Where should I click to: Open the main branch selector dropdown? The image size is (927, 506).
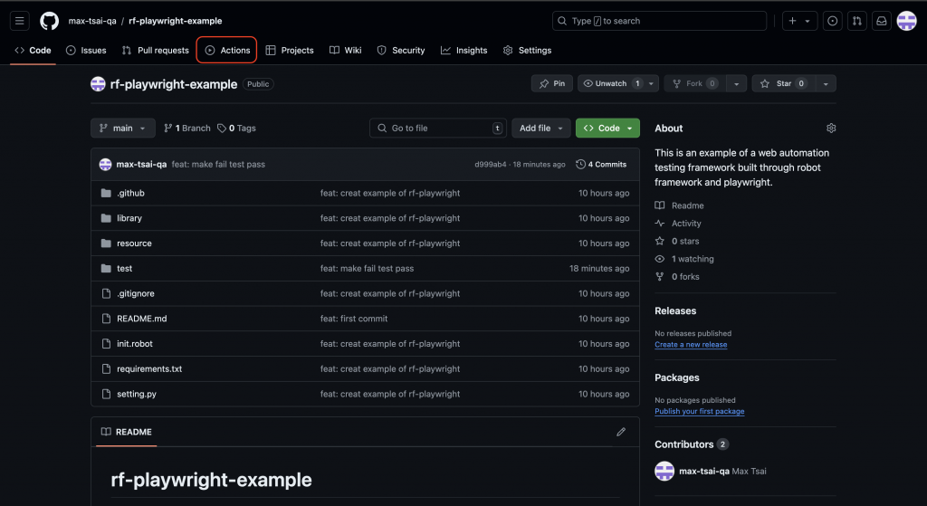click(123, 129)
